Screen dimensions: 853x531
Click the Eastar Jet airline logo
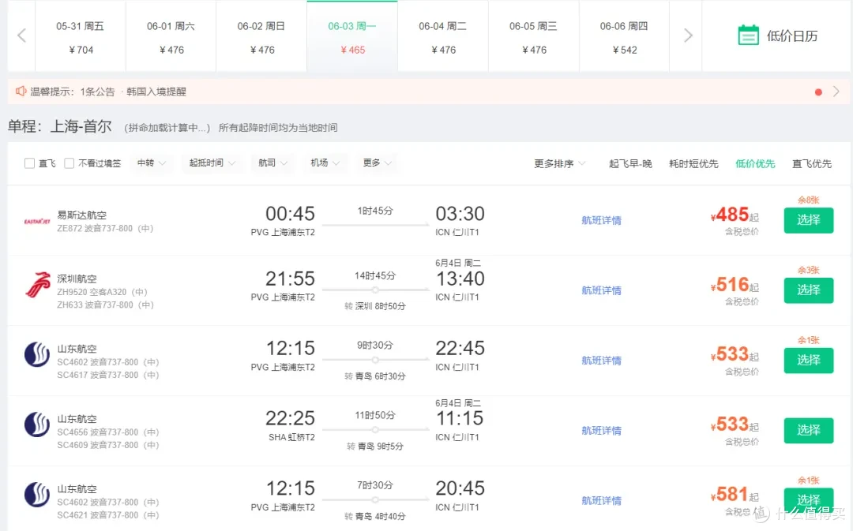(x=37, y=221)
